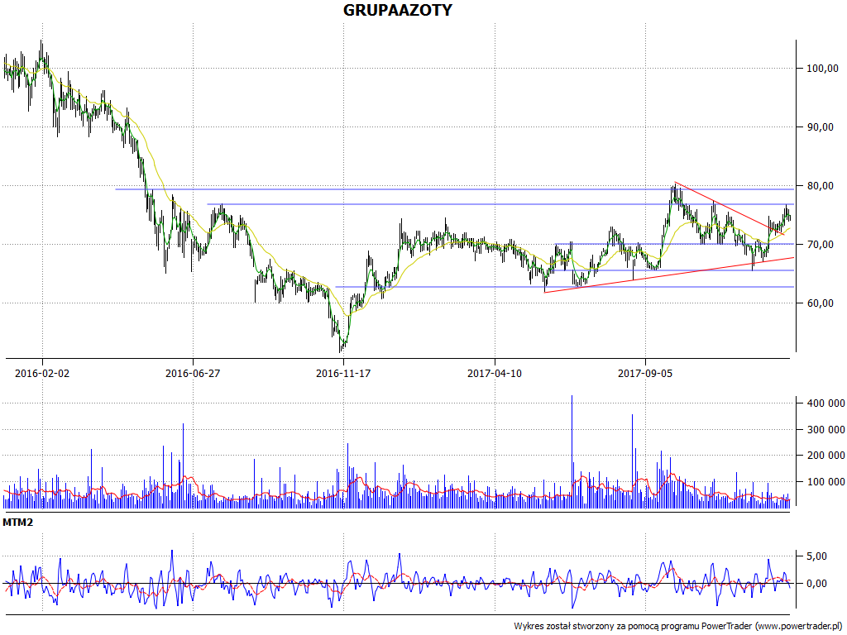Select the 2017-09-05 date label
This screenshot has width=847, height=635.
tap(645, 373)
